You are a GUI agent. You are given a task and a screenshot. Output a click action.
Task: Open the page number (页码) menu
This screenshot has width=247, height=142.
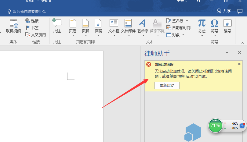[98, 26]
